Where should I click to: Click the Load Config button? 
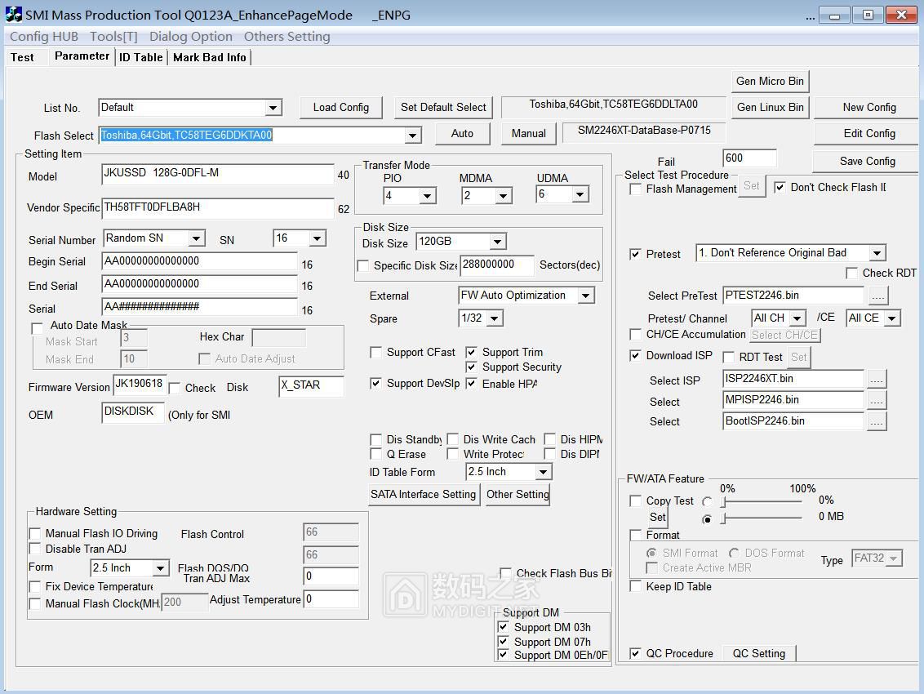(x=340, y=108)
